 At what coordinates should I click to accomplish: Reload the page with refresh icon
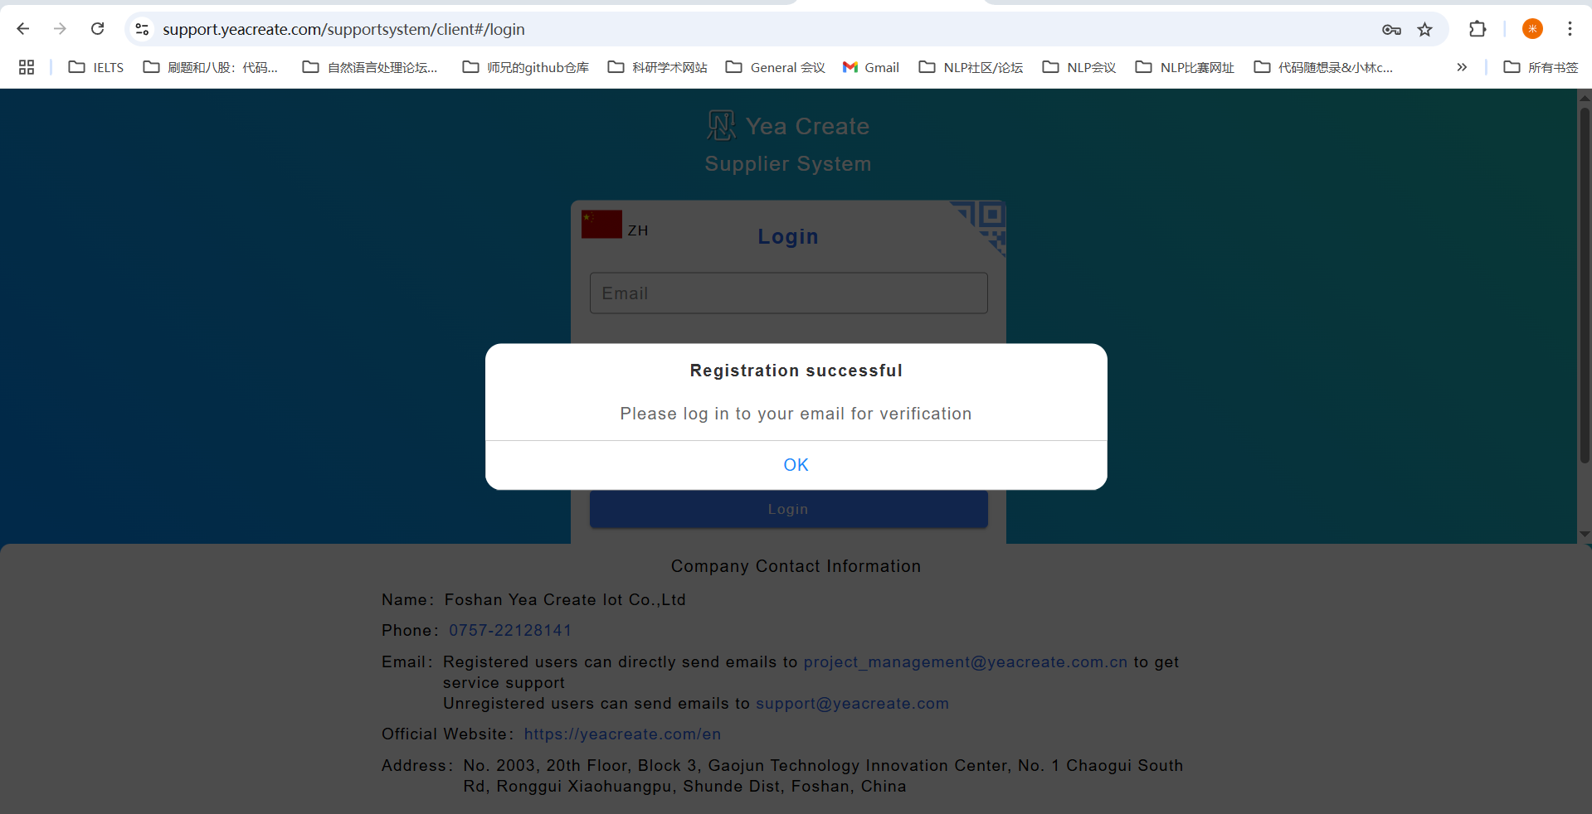coord(97,29)
